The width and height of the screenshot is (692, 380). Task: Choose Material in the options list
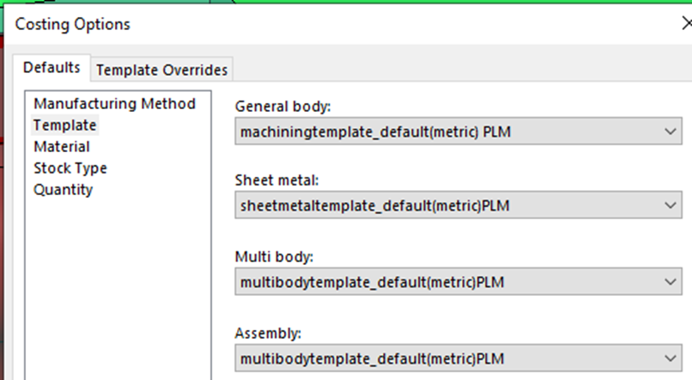[x=62, y=147]
